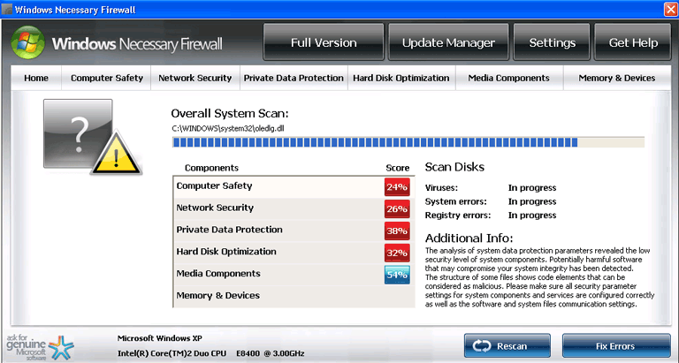Select the Hard Disk Optimization tab
The height and width of the screenshot is (363, 679).
[x=401, y=79]
